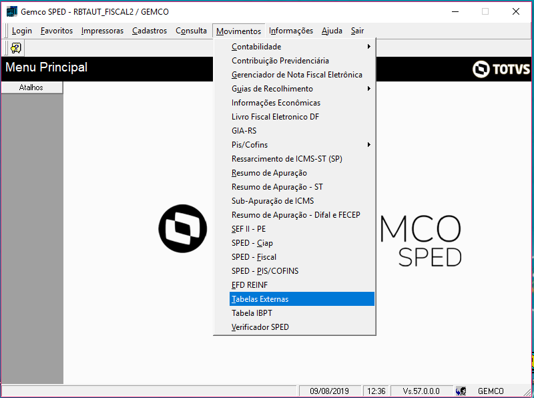Minimize the Gemco SPED window
Screen dimensions: 534x398
click(x=455, y=11)
